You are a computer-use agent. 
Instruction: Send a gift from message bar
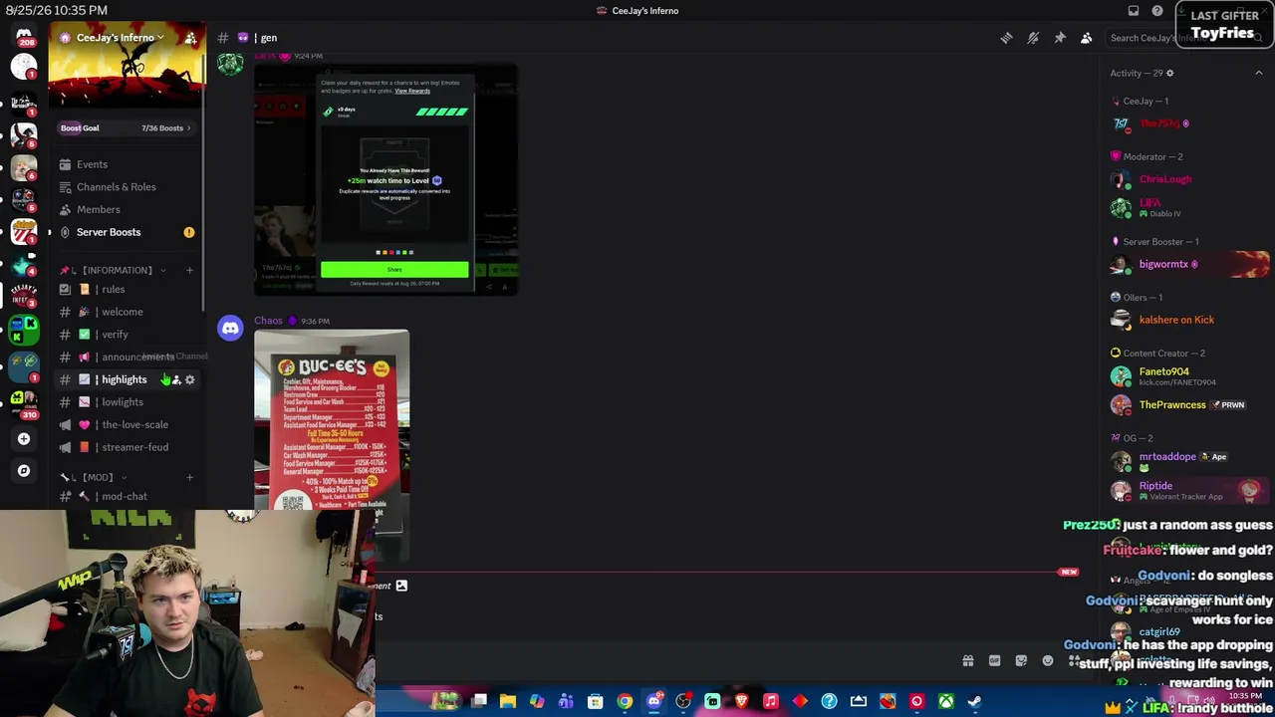click(x=967, y=660)
